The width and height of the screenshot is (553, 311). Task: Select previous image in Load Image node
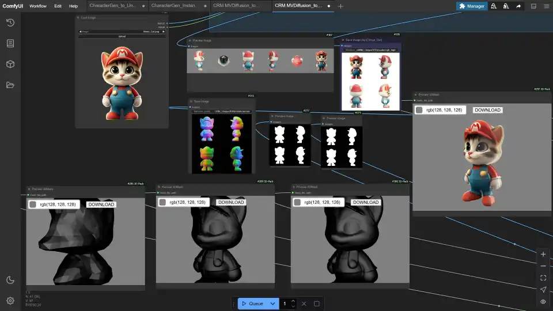point(81,31)
